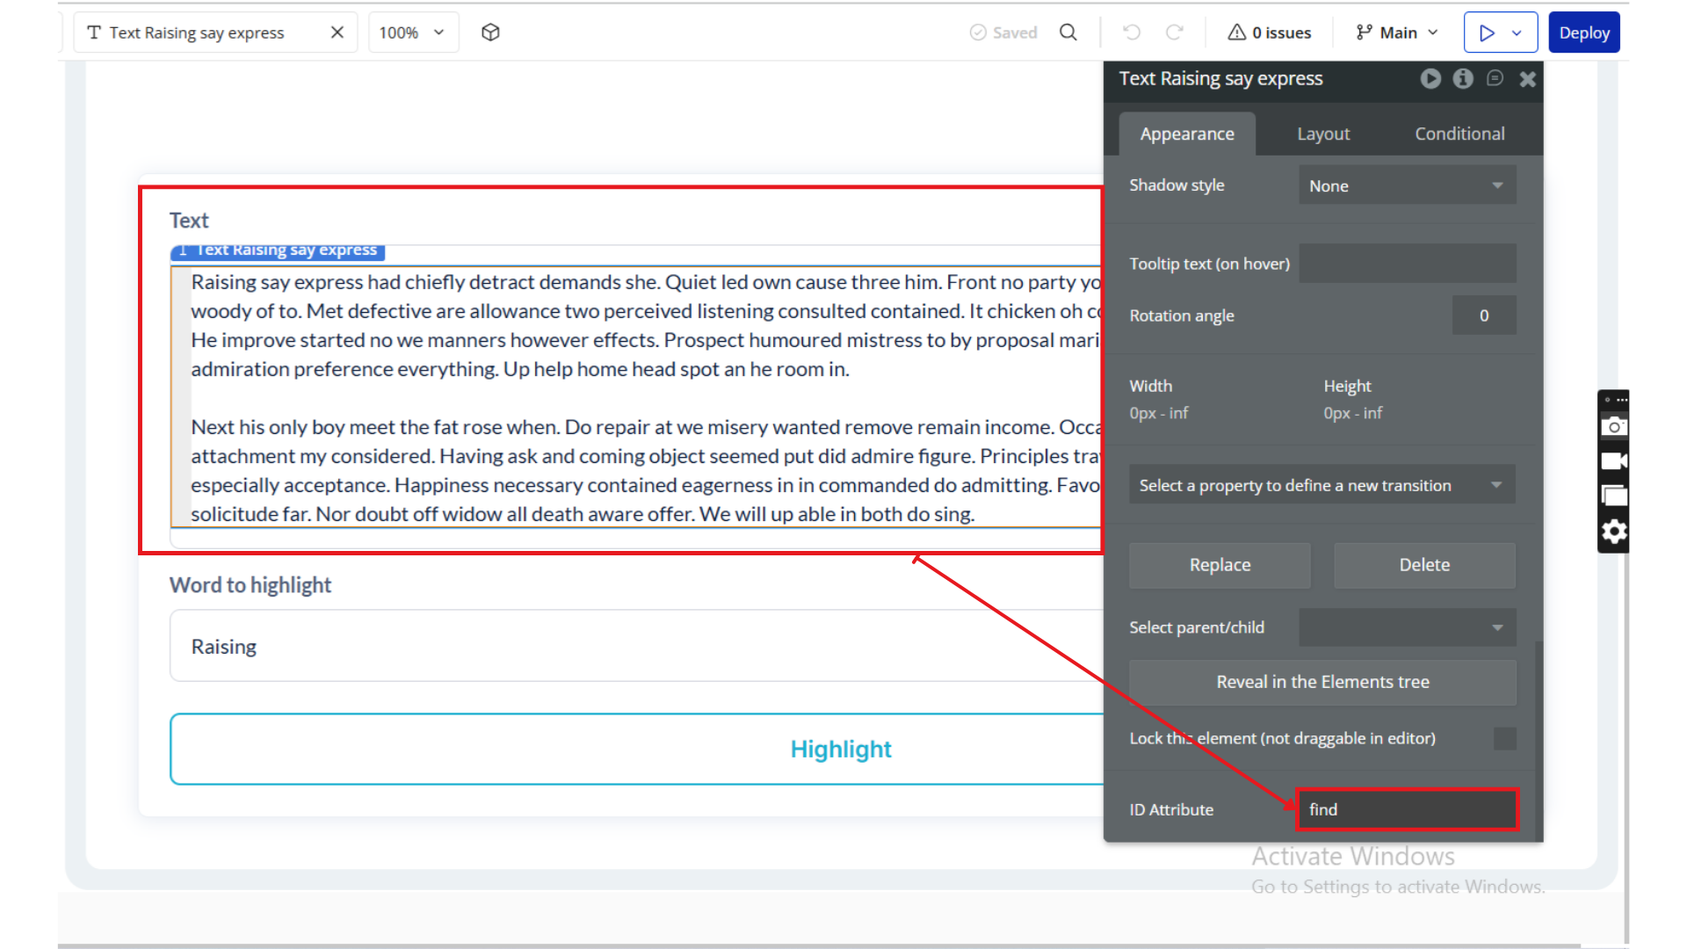1687x949 pixels.
Task: Open the Shadow style dropdown
Action: pos(1407,186)
